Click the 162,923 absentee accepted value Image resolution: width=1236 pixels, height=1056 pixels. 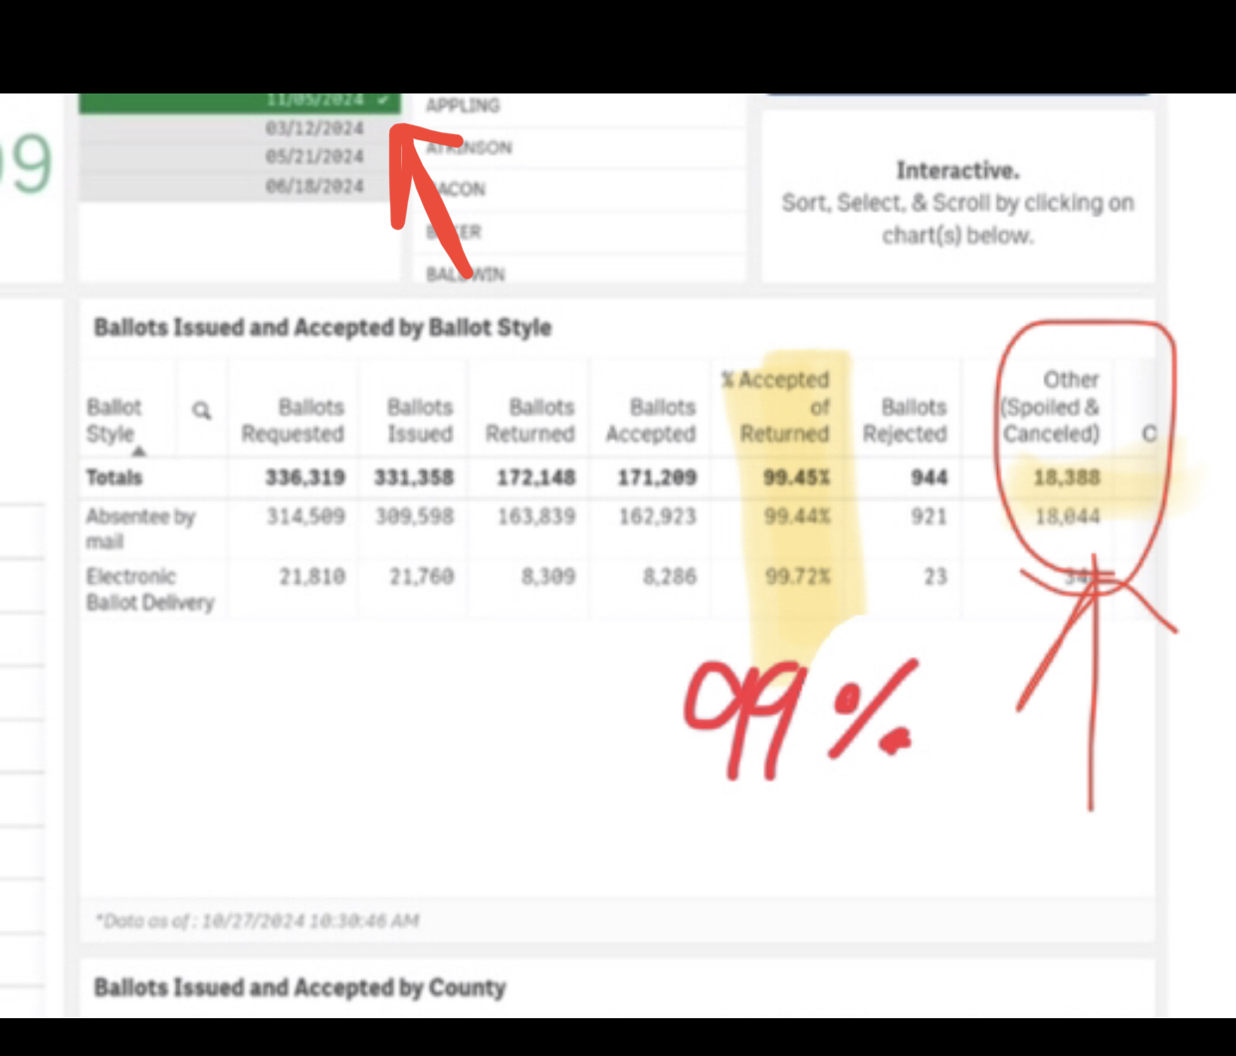(657, 516)
